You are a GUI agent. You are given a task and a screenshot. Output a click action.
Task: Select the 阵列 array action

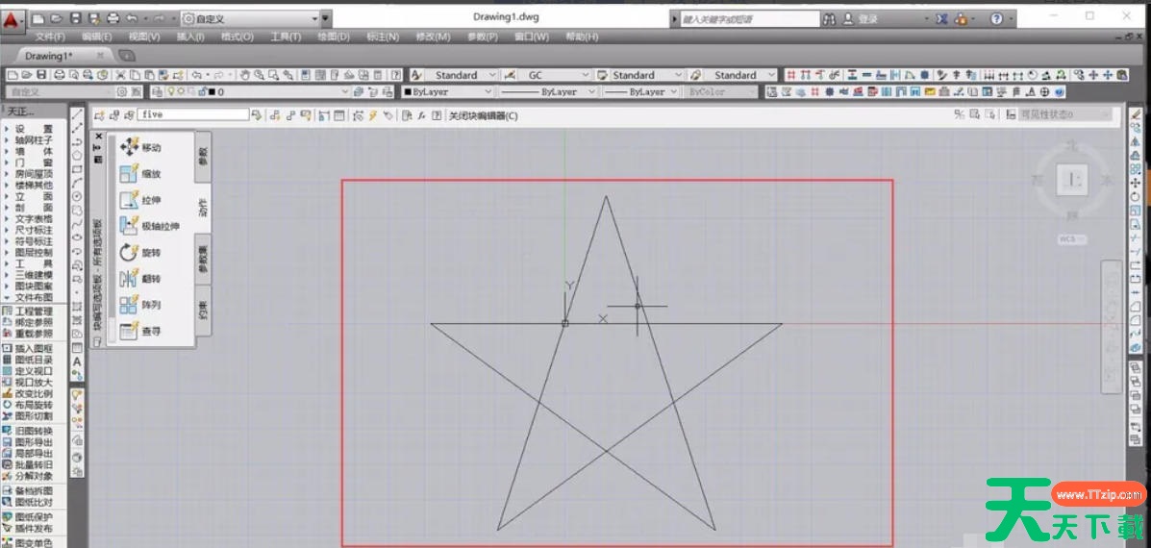[140, 305]
